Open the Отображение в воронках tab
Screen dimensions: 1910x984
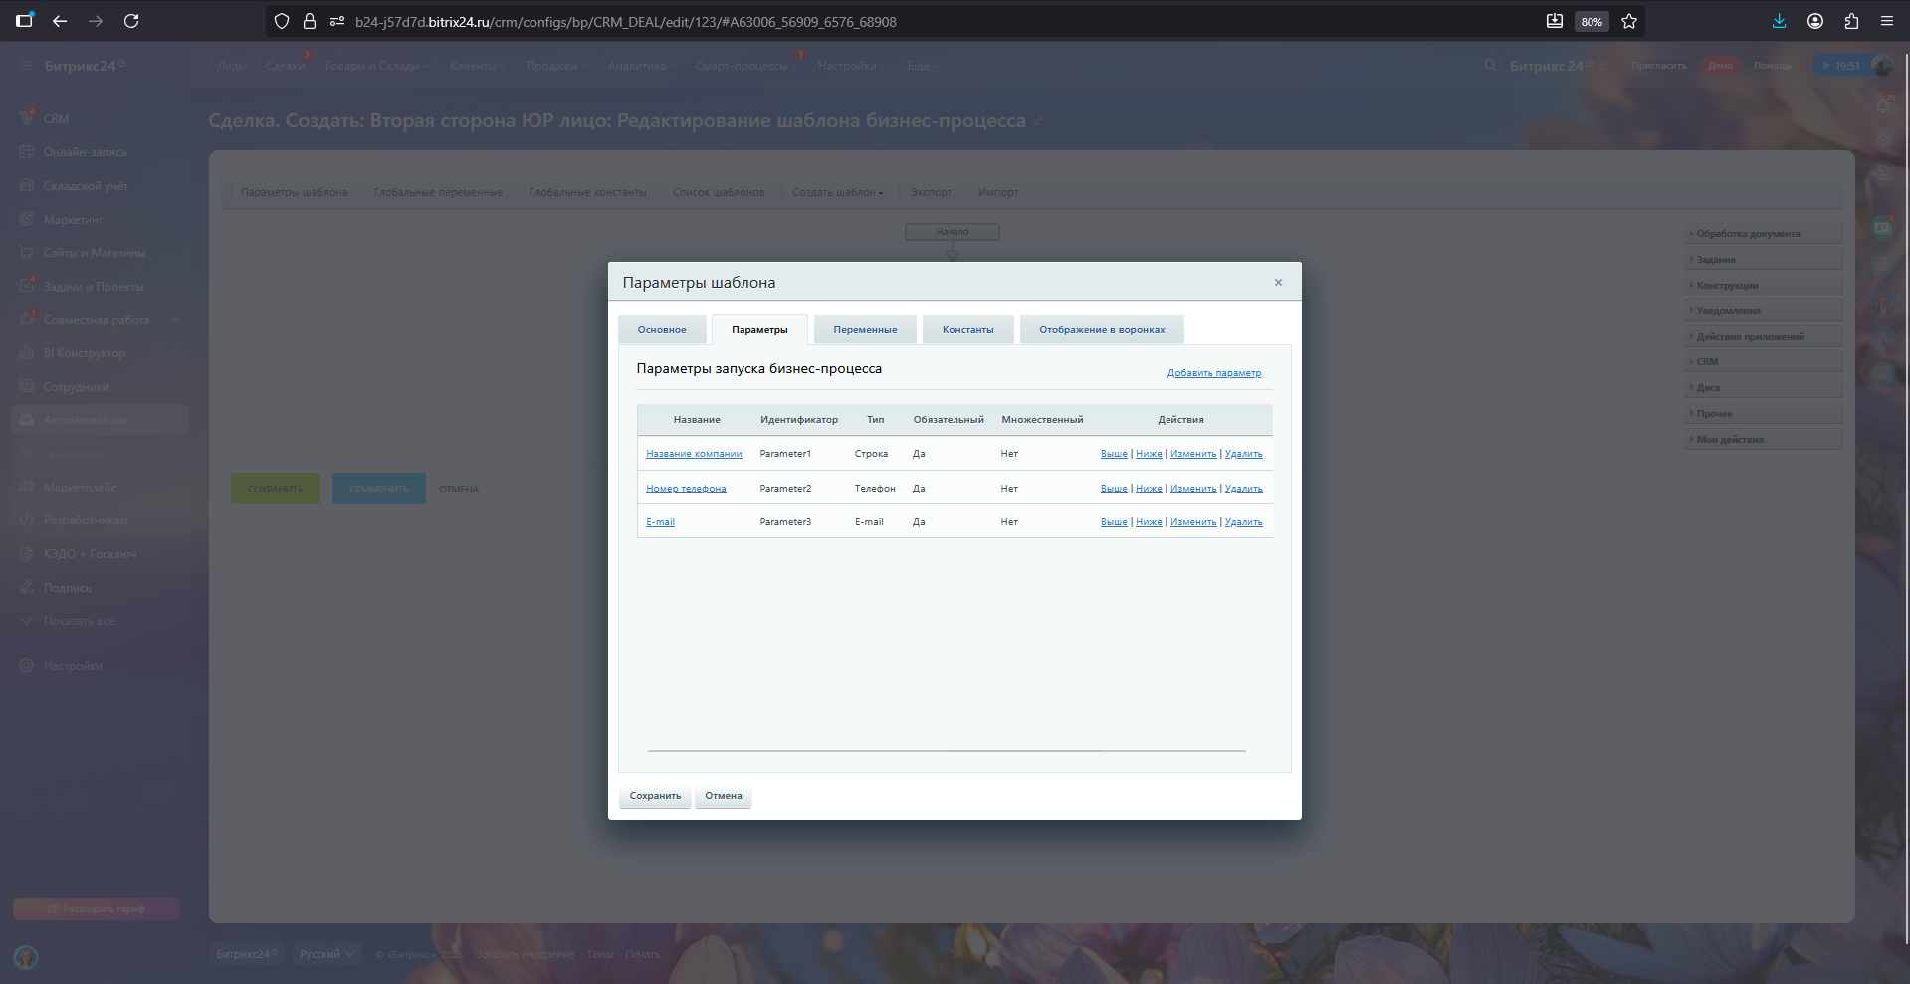click(1102, 329)
